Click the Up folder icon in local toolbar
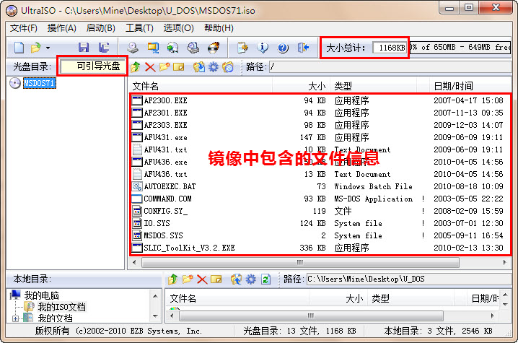The height and width of the screenshot is (343, 518). click(x=172, y=279)
